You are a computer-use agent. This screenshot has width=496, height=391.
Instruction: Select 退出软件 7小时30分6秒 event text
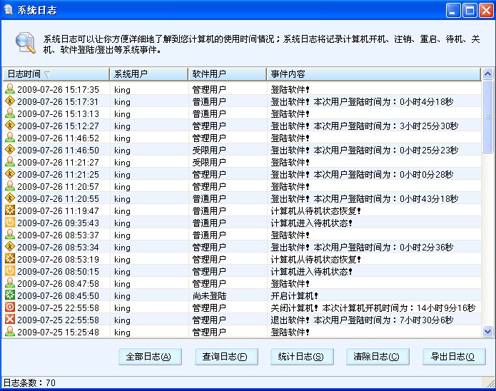(362, 320)
